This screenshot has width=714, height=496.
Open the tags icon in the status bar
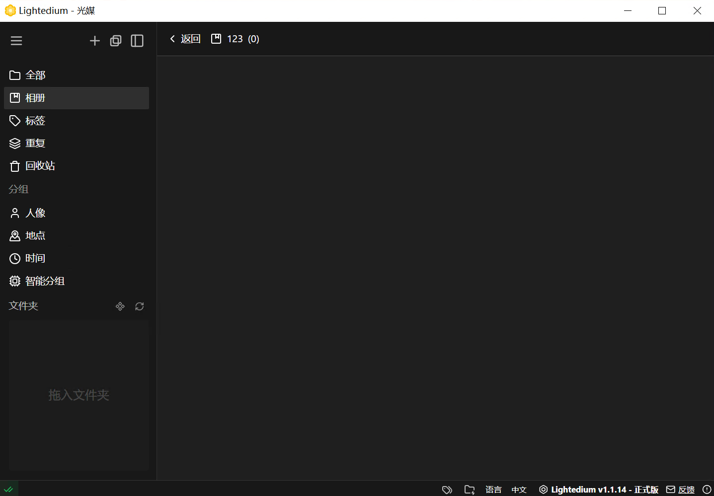(x=447, y=490)
